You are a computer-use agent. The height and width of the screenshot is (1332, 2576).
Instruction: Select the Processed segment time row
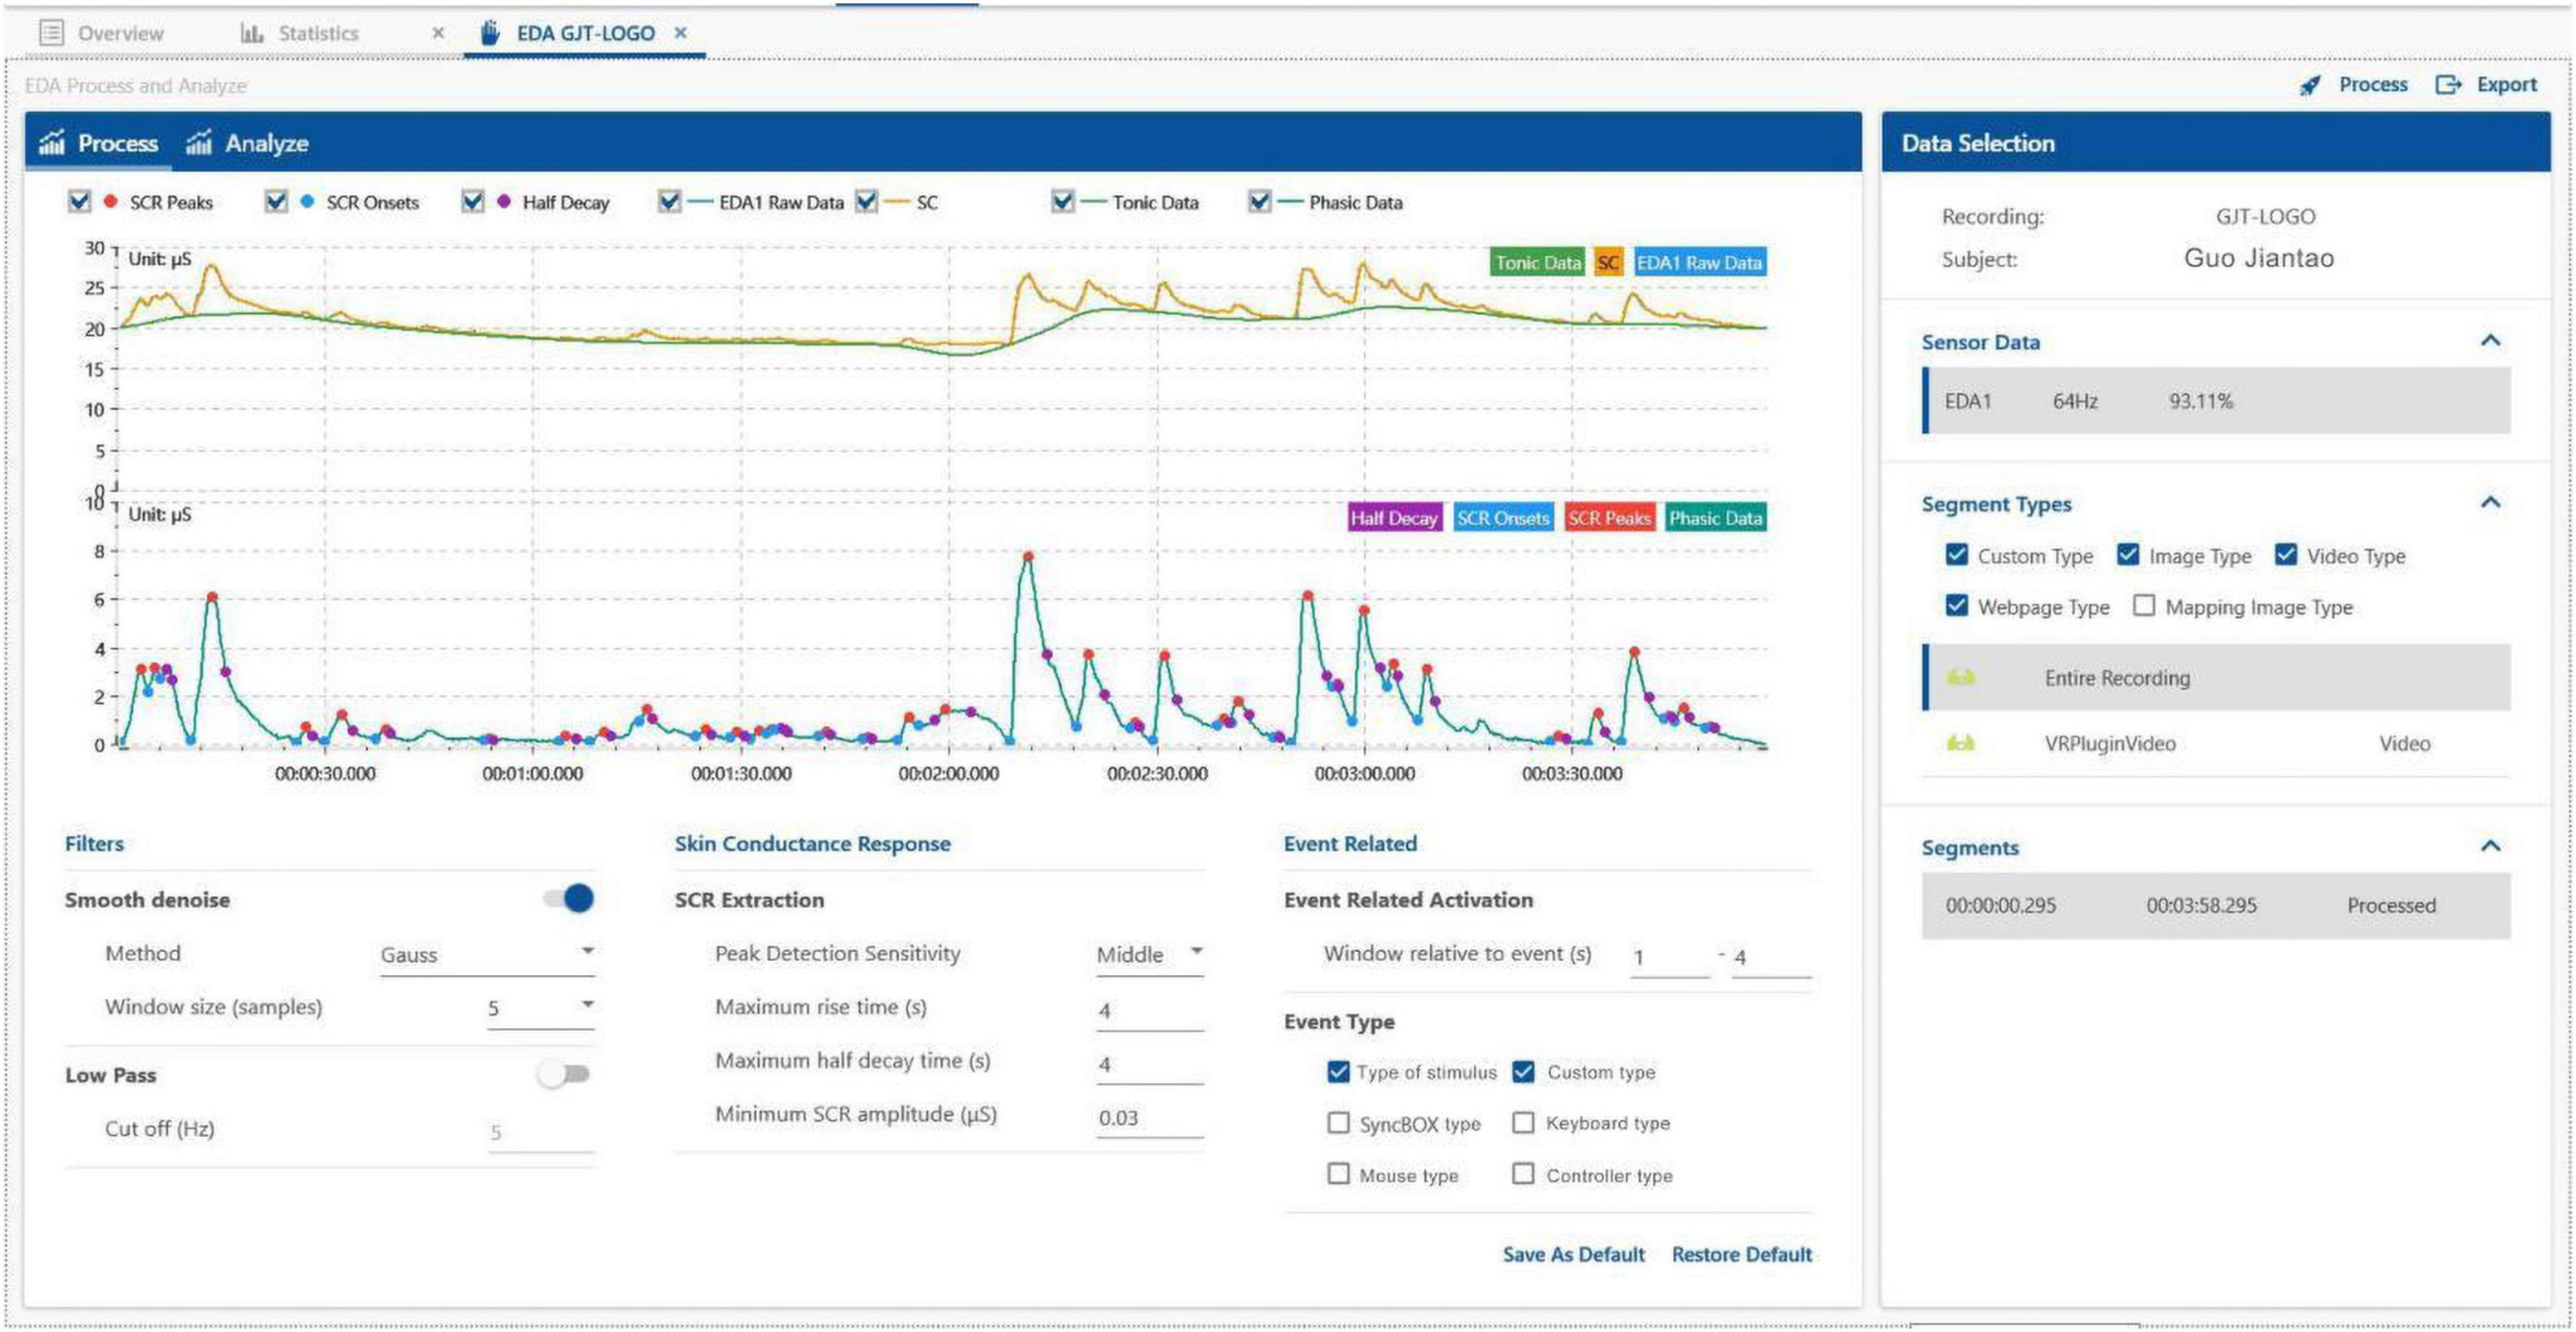tap(2216, 905)
